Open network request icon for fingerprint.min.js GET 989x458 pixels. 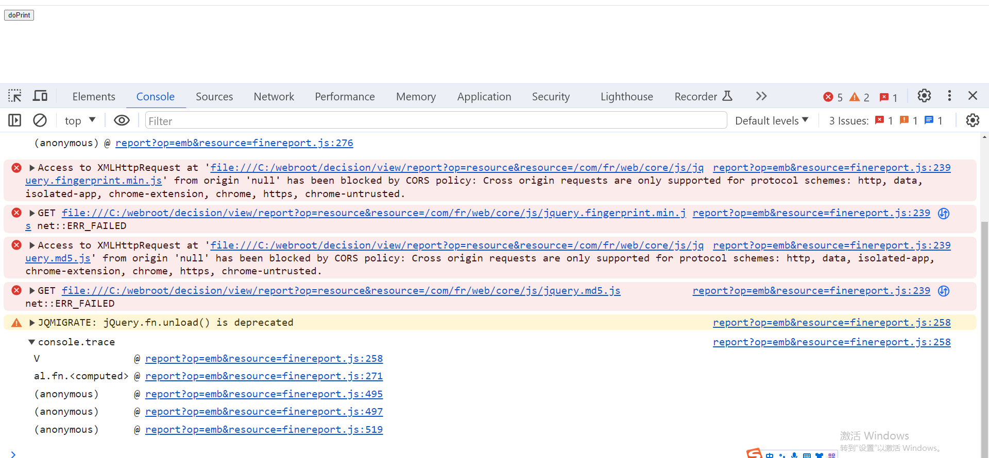tap(944, 213)
